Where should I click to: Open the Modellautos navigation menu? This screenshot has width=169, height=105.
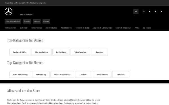(x=51, y=28)
